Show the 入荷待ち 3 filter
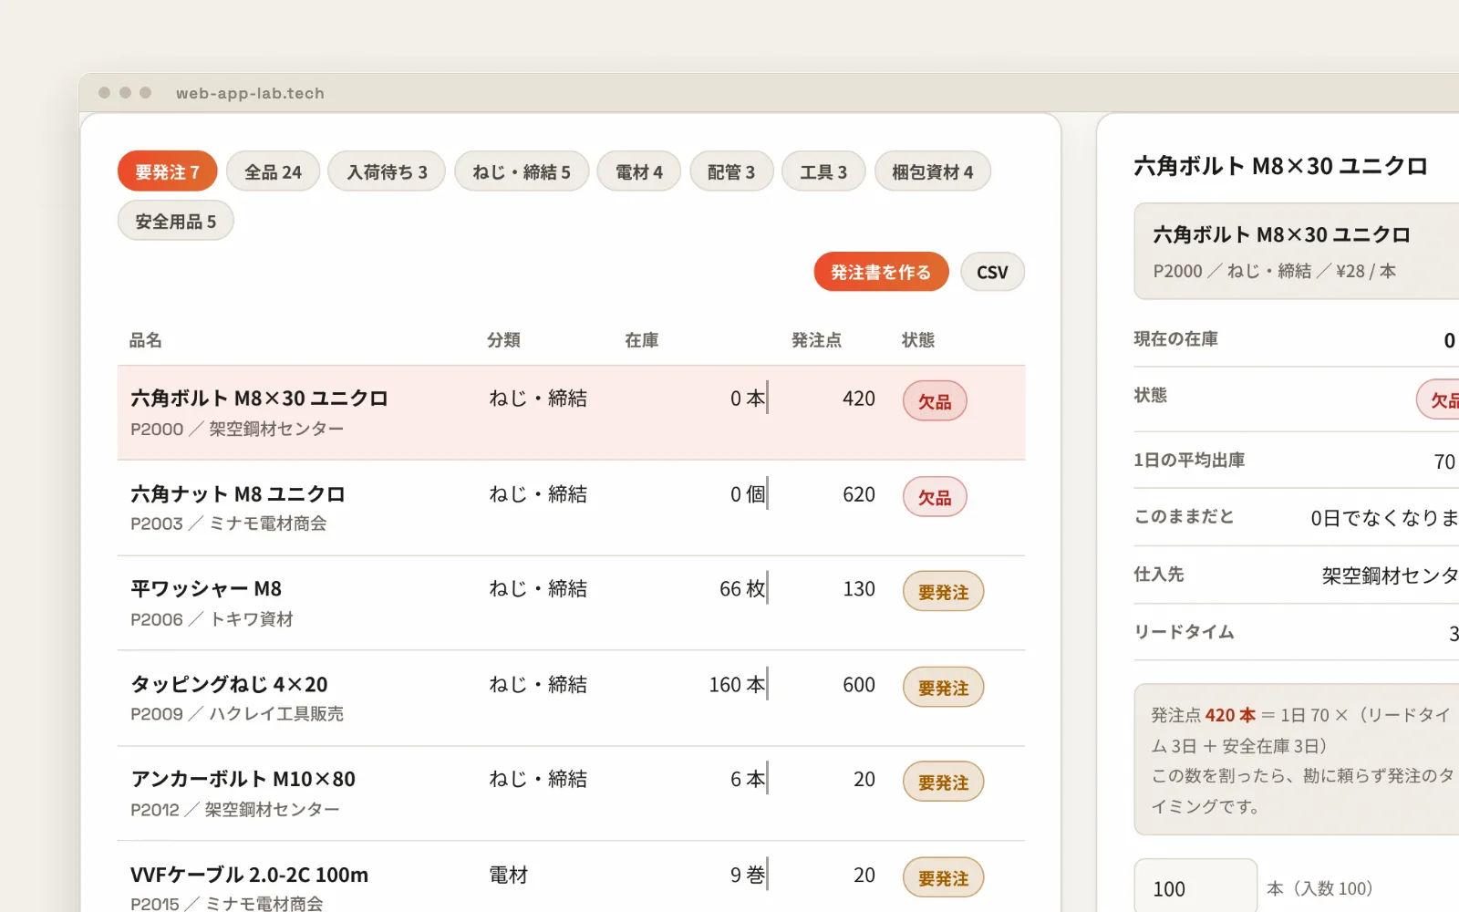 tap(387, 171)
